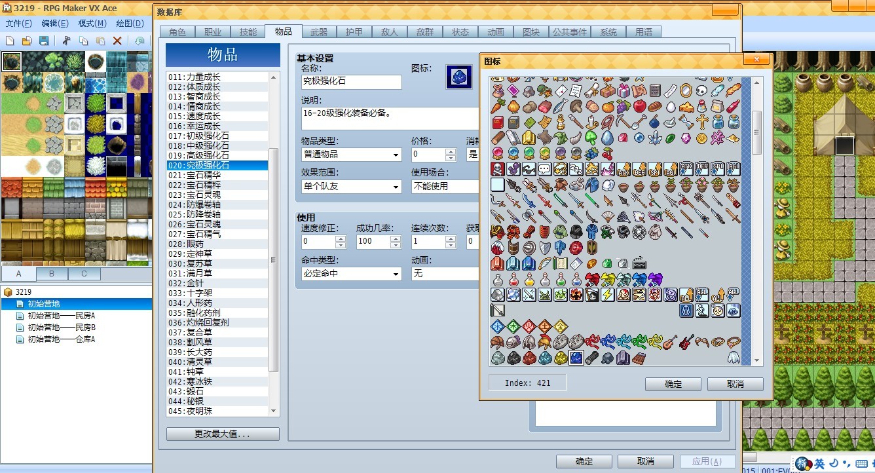Select the red cherries icon
The image size is (875, 473).
(608, 153)
